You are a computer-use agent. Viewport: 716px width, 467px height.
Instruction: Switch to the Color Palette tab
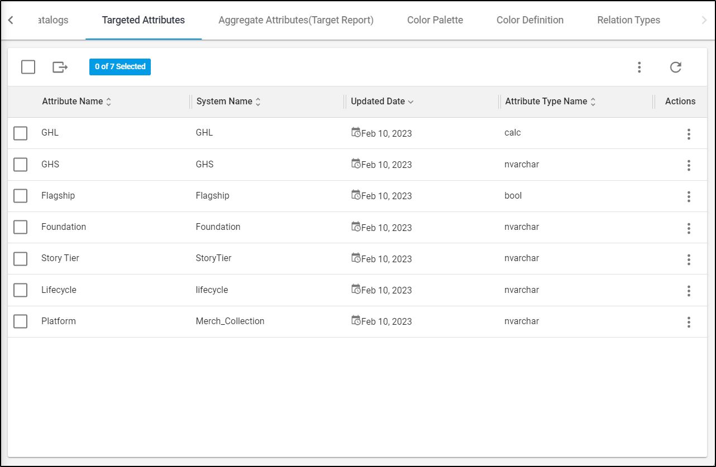coord(435,20)
